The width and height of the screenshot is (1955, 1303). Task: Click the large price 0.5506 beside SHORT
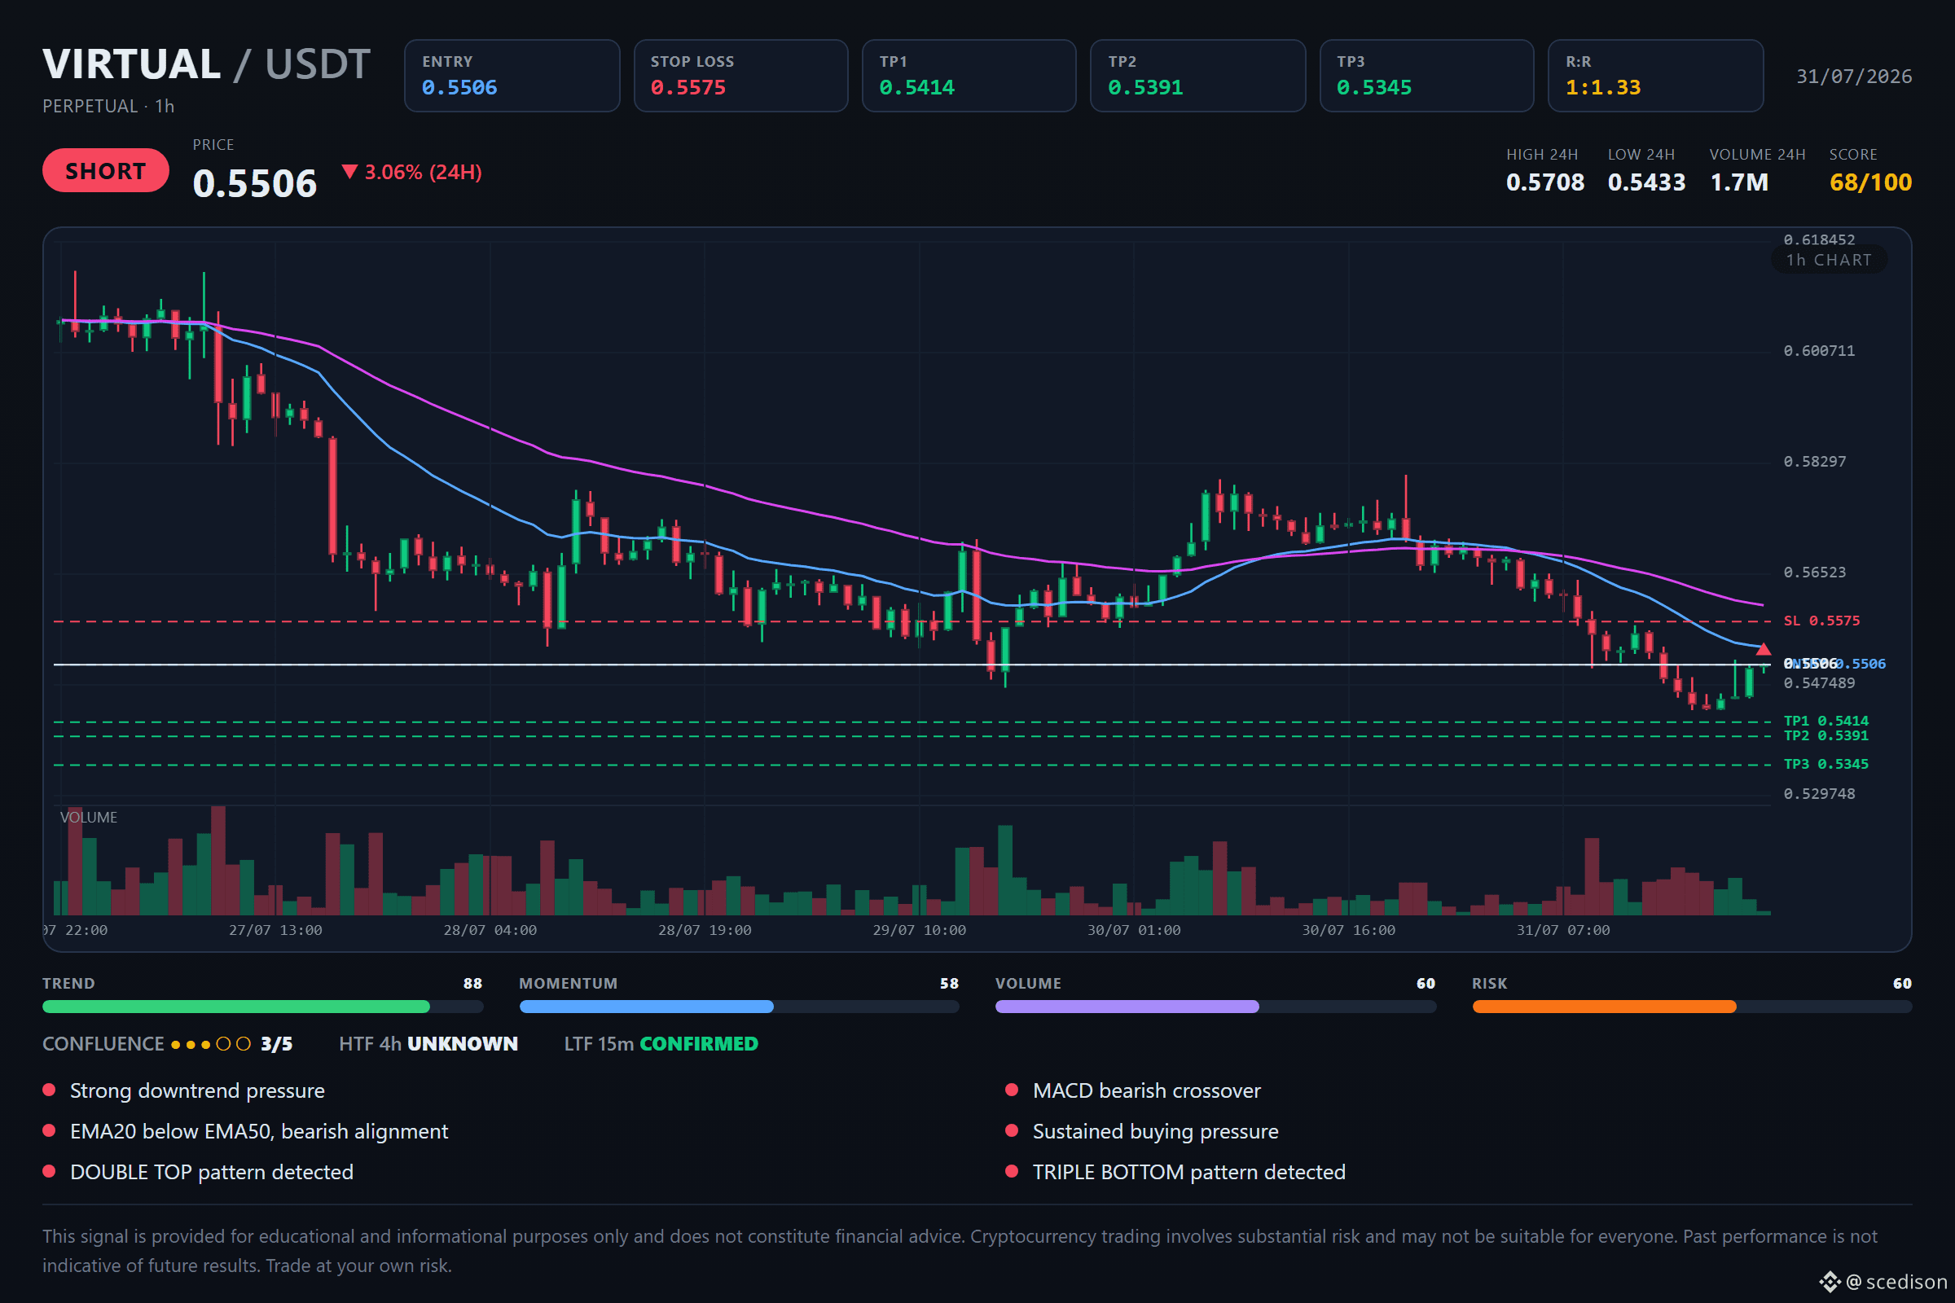254,184
